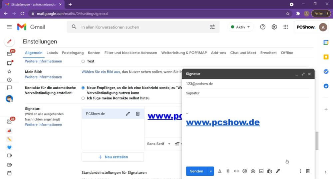Click the search magnifier icon

click(74, 27)
